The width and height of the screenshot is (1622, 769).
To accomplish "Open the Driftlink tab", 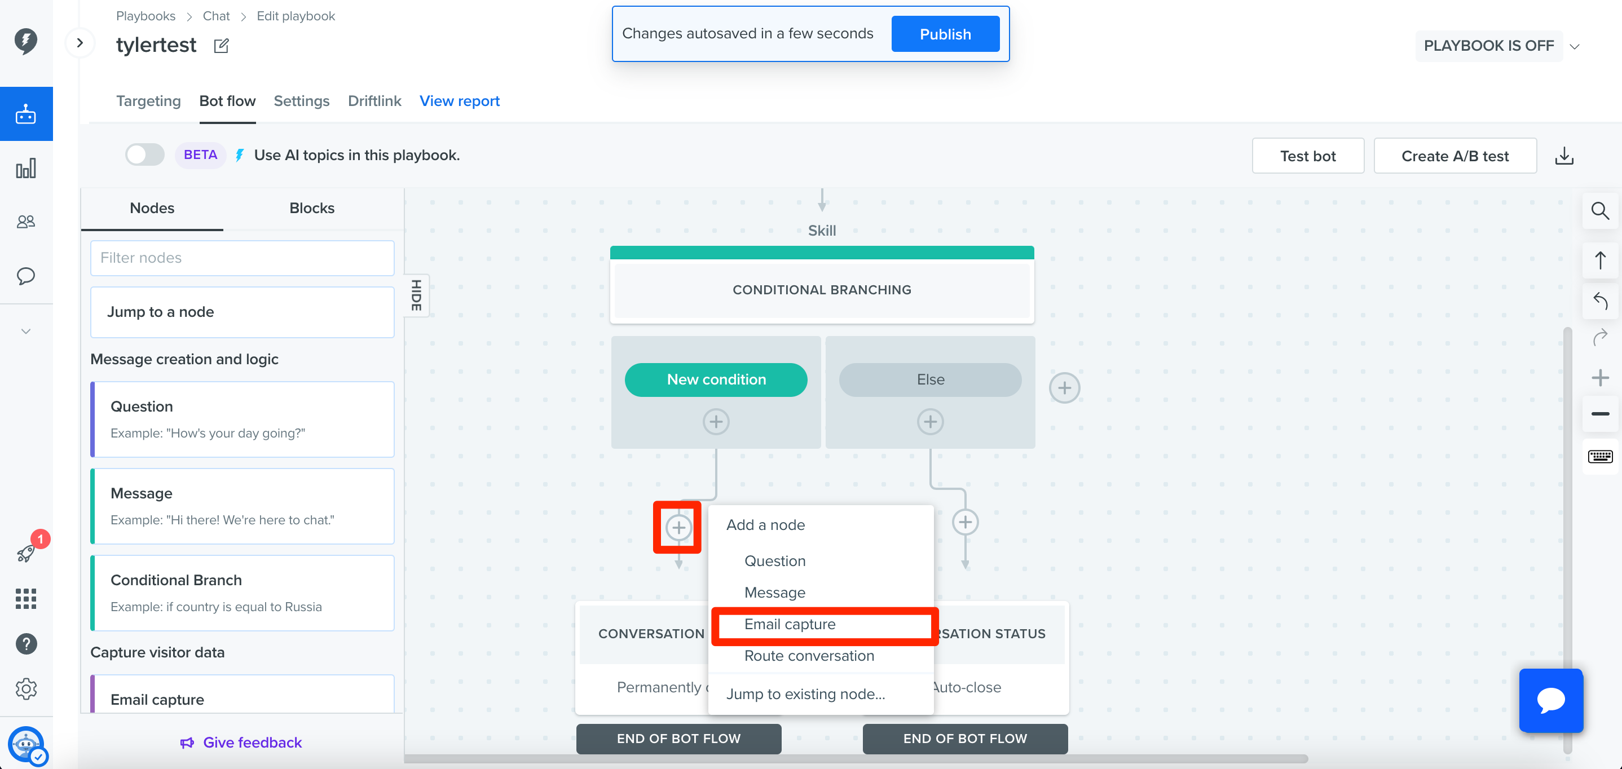I will [374, 101].
